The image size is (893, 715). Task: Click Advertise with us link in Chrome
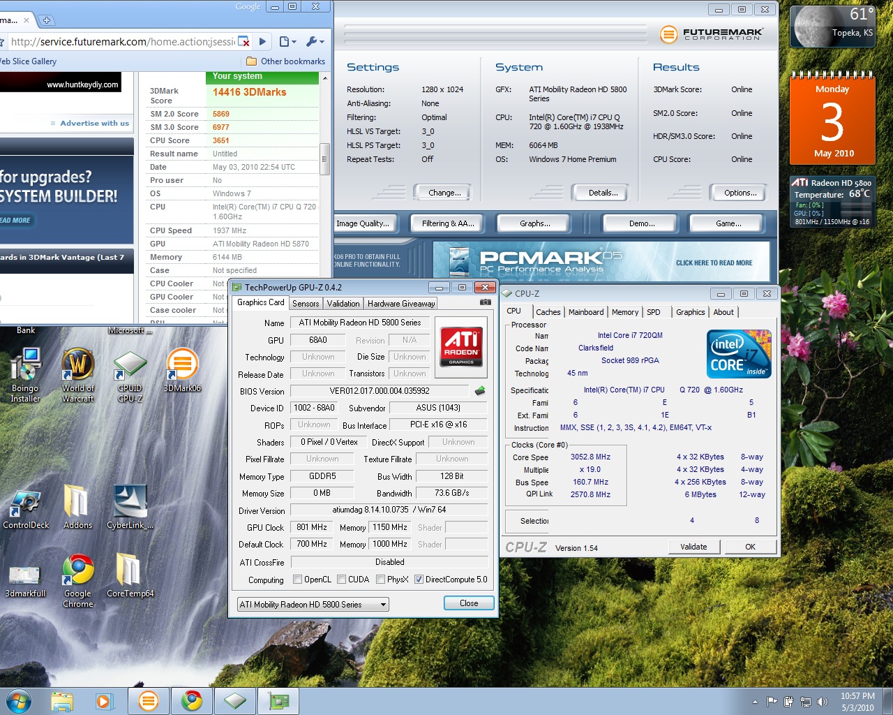click(94, 123)
